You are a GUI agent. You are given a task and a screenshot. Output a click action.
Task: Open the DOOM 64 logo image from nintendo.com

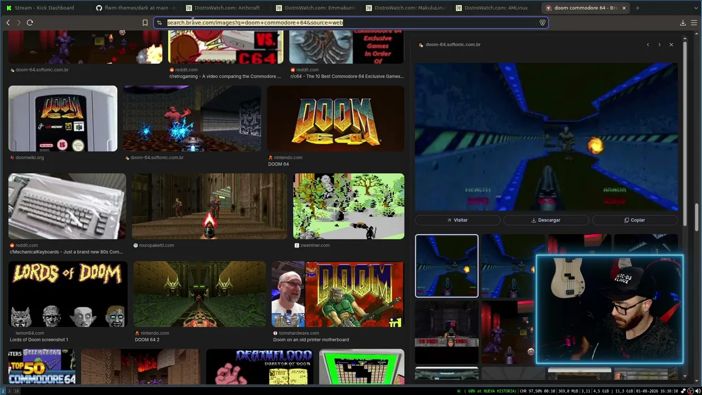[336, 119]
